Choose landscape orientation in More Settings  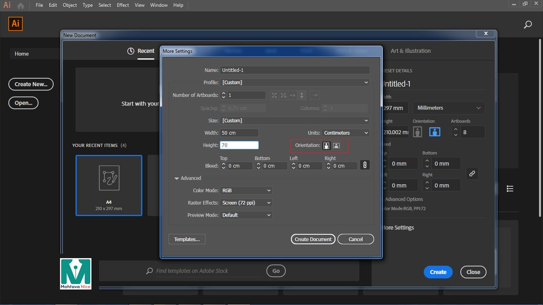(x=336, y=146)
